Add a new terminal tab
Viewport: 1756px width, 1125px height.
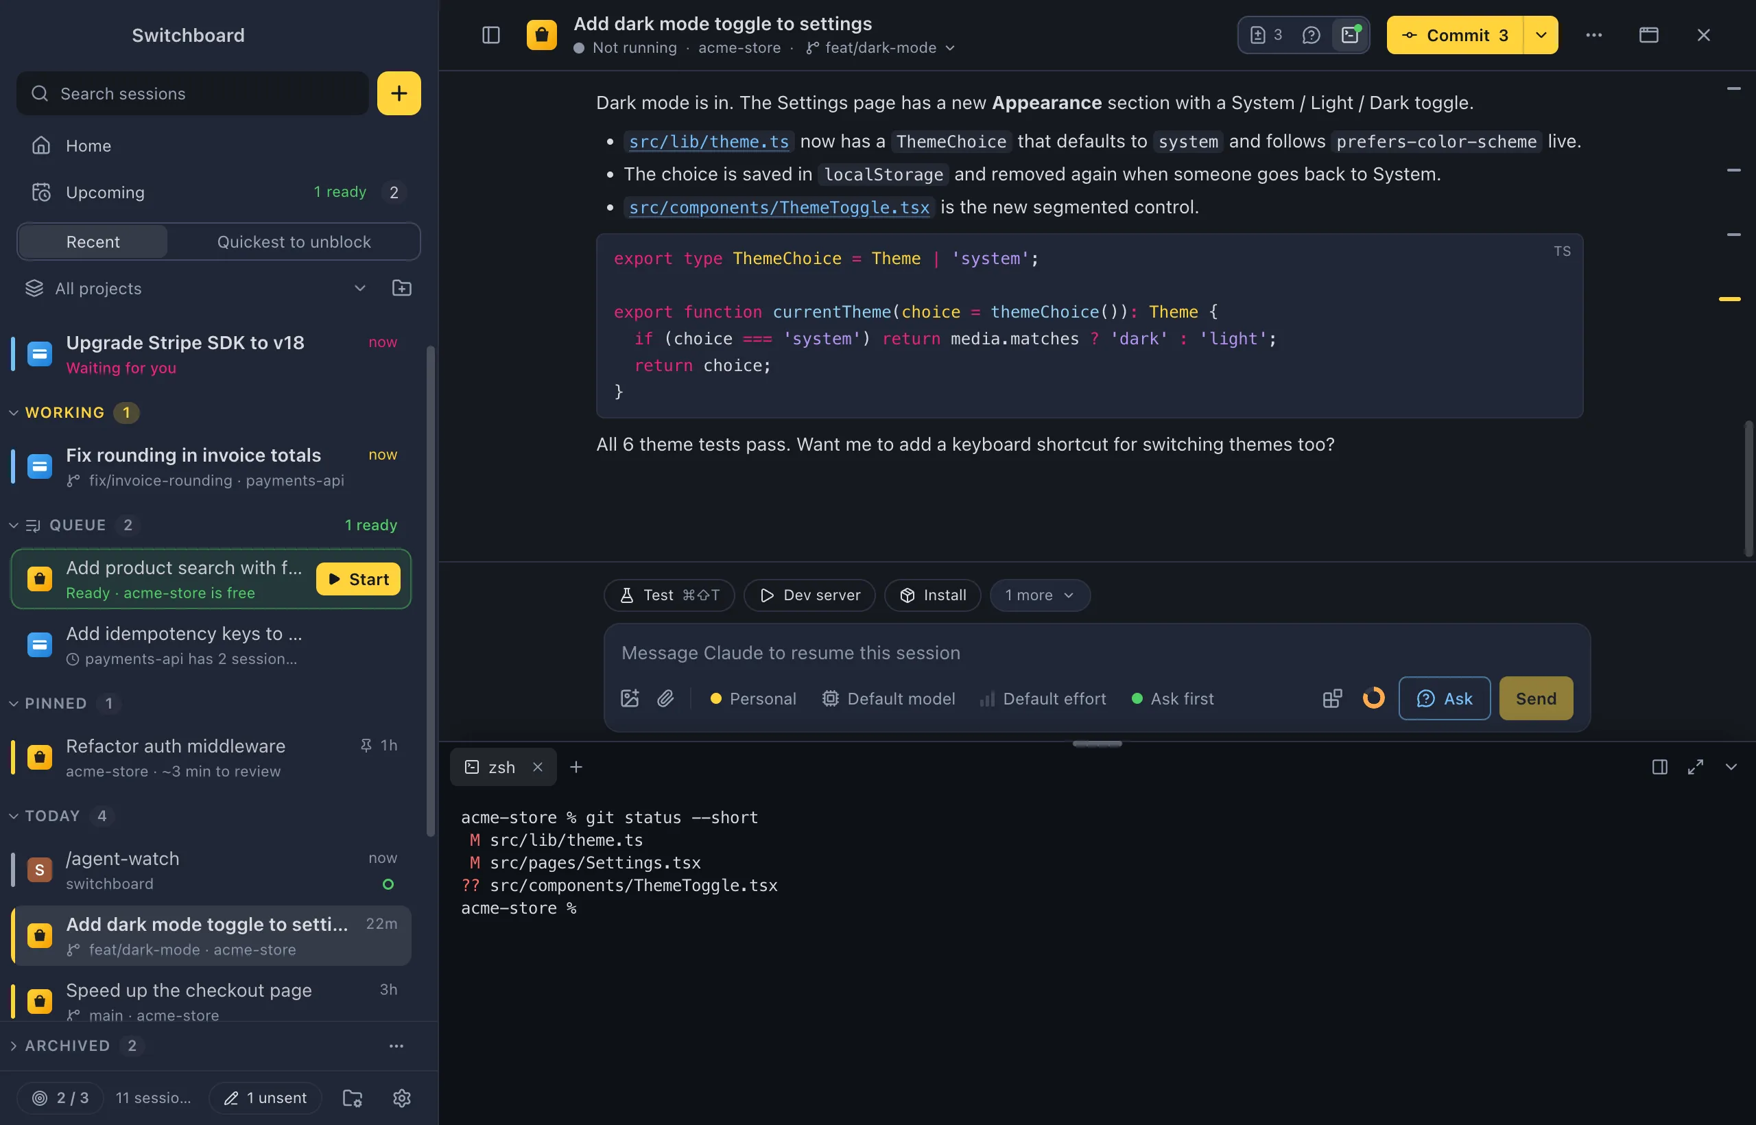[x=576, y=767]
